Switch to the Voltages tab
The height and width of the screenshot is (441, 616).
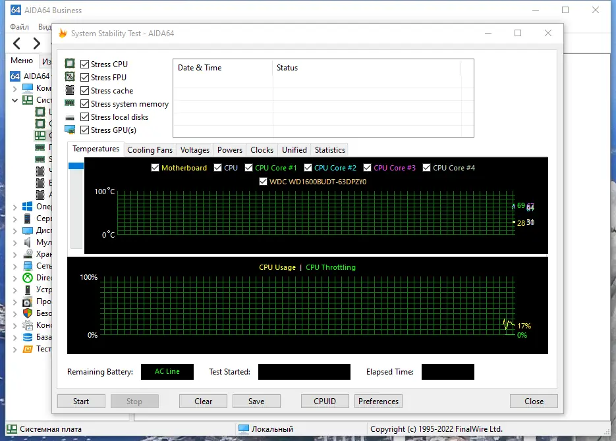[x=195, y=150]
